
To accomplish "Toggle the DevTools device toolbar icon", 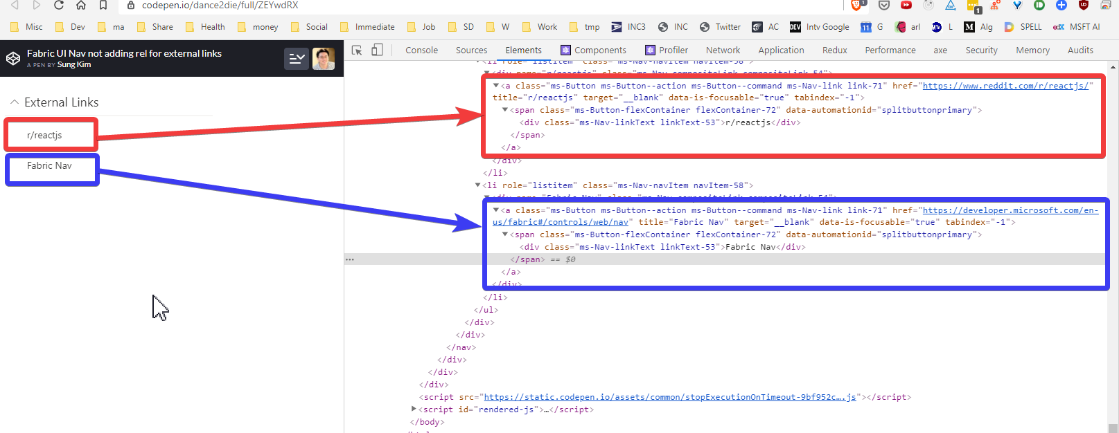I will tap(377, 50).
